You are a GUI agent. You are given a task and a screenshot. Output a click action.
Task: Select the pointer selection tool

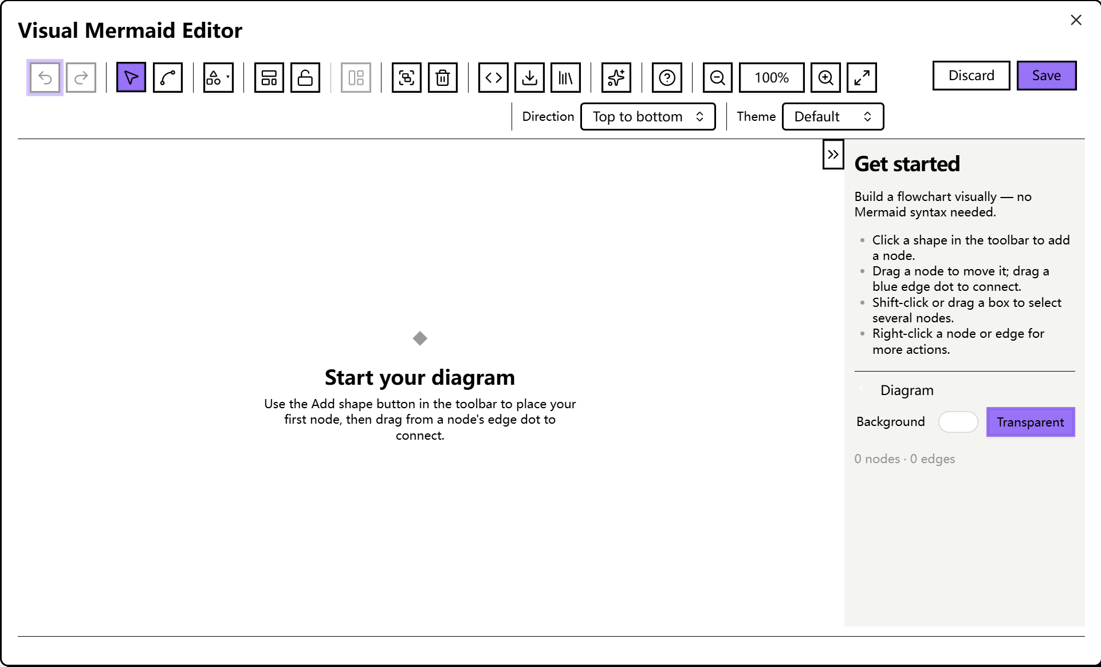[x=131, y=77]
